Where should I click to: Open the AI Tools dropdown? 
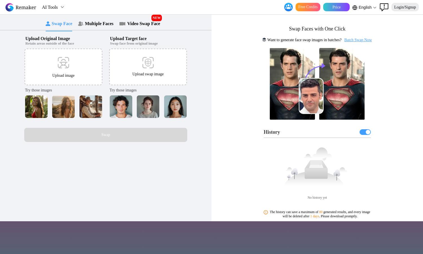tap(53, 7)
